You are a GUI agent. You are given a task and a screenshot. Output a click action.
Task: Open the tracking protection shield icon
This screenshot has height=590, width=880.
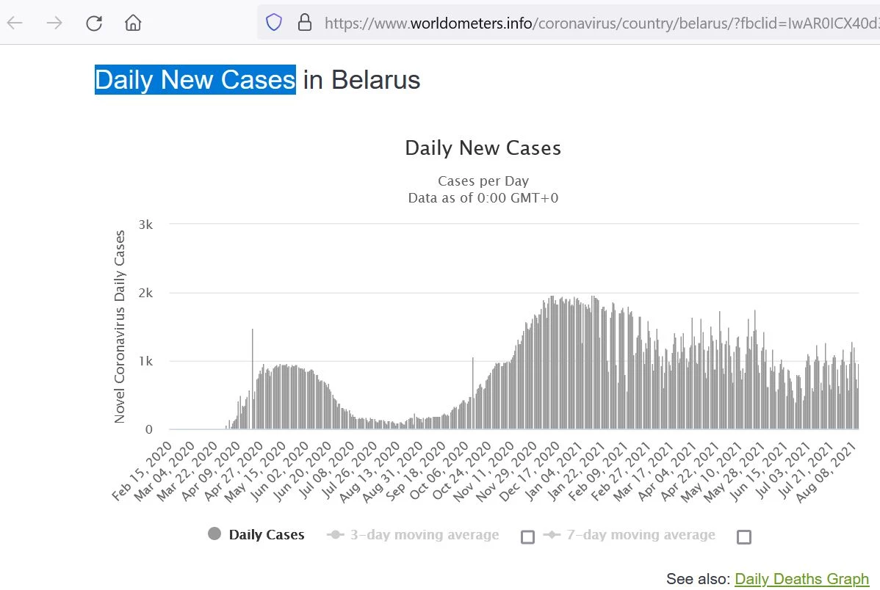274,23
